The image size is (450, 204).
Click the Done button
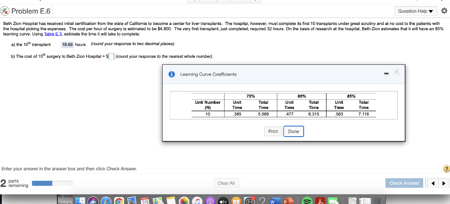coord(293,131)
